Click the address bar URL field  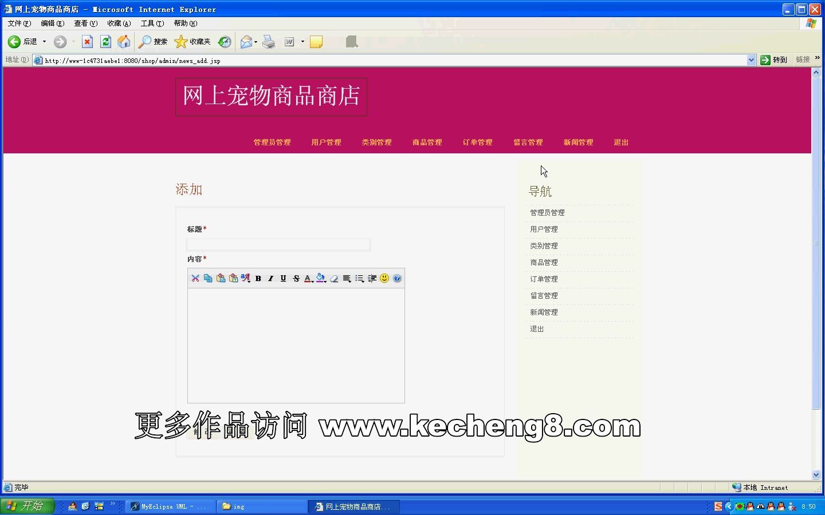(394, 60)
